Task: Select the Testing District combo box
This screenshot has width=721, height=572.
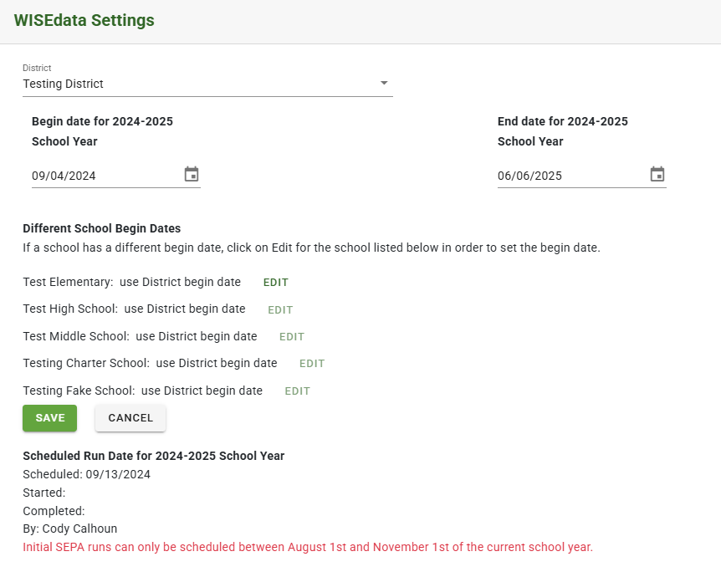Action: point(207,84)
